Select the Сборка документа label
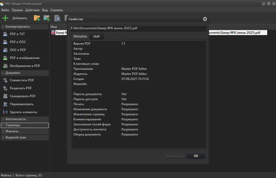276x178 pixels. tap(87, 134)
